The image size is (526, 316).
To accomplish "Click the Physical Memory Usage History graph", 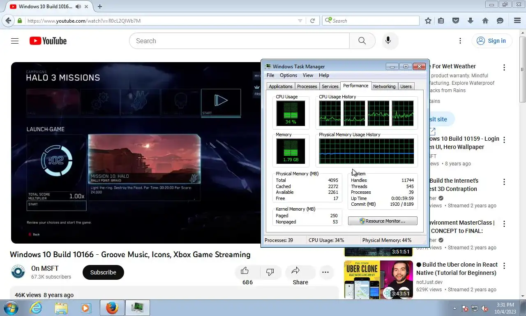I will 367,151.
